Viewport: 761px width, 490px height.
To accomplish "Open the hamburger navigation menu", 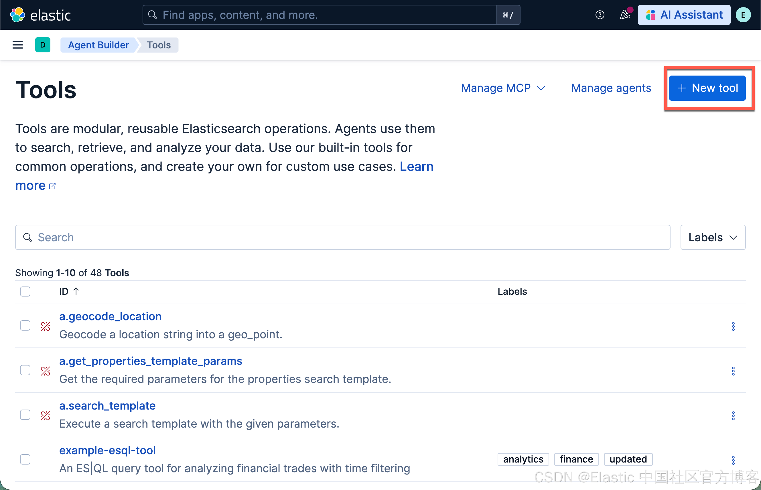I will [x=17, y=45].
